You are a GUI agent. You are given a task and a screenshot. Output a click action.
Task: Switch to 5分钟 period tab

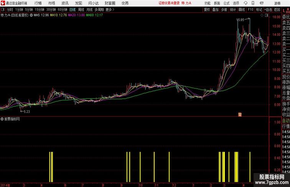tap(29, 10)
